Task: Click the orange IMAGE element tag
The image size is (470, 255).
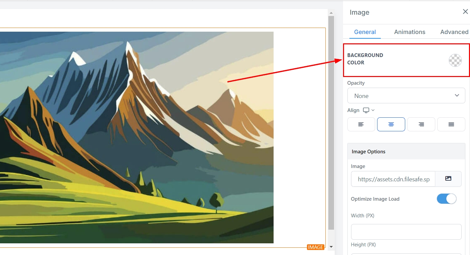Action: point(316,247)
